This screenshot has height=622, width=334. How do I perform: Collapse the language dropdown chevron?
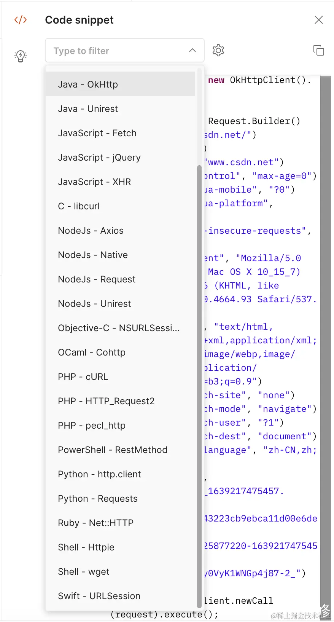pyautogui.click(x=192, y=50)
